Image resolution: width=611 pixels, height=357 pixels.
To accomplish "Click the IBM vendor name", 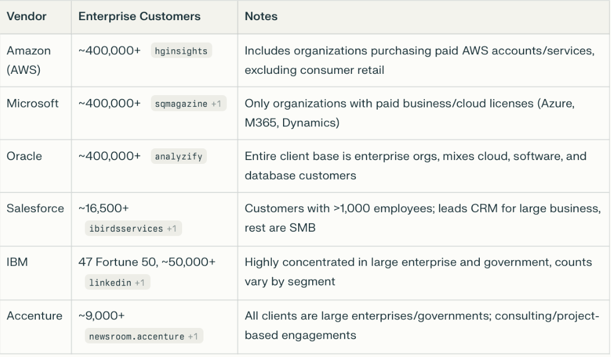I will pos(16,262).
